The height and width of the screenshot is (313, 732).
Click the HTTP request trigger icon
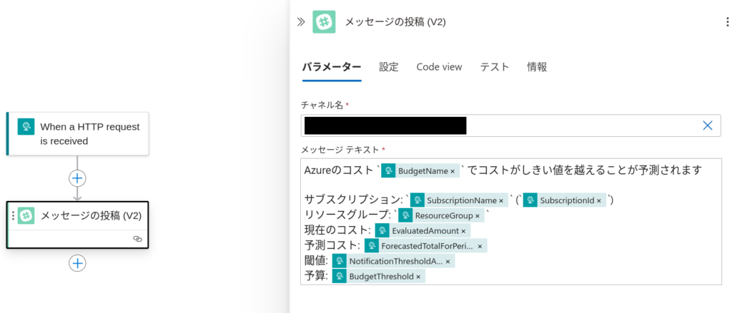(26, 127)
